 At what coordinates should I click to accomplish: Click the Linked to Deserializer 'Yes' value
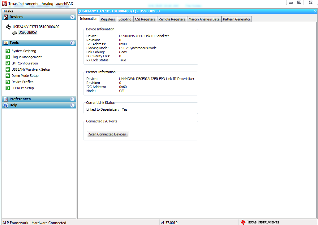click(125, 109)
